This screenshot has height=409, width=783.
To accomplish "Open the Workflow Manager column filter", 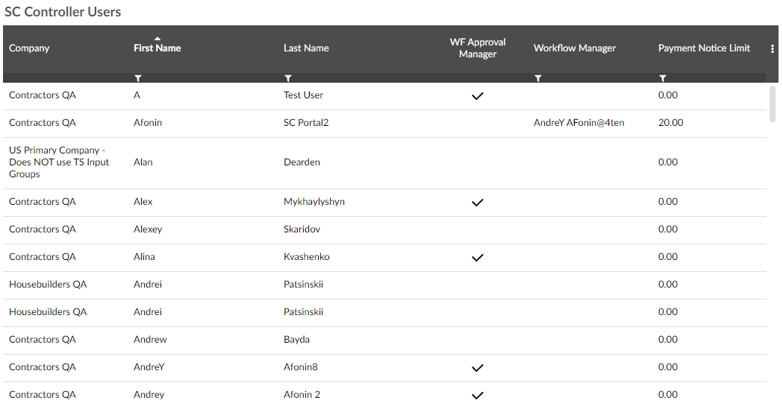I will (538, 78).
